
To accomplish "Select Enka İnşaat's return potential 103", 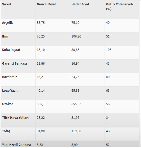I will (109, 50).
